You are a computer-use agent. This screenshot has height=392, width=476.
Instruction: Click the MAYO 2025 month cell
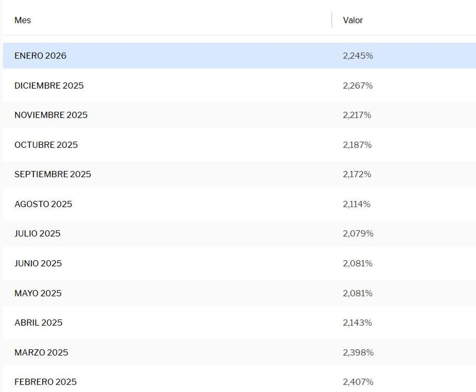[38, 293]
